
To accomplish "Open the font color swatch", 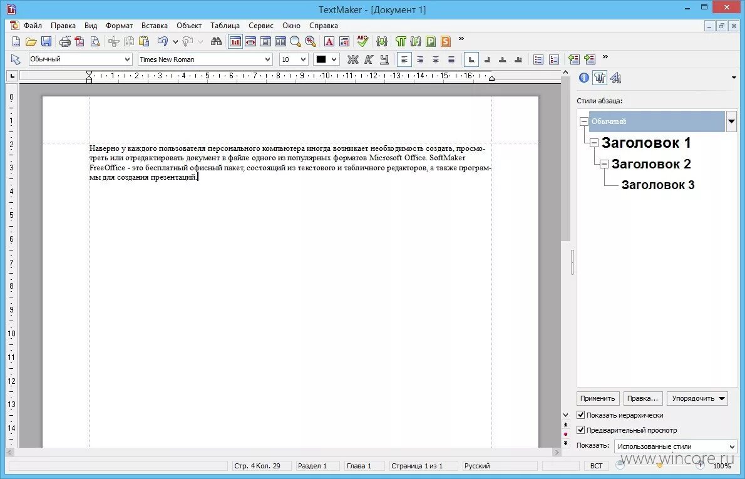I will (325, 59).
